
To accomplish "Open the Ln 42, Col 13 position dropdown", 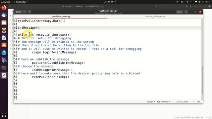I will click(185, 101).
